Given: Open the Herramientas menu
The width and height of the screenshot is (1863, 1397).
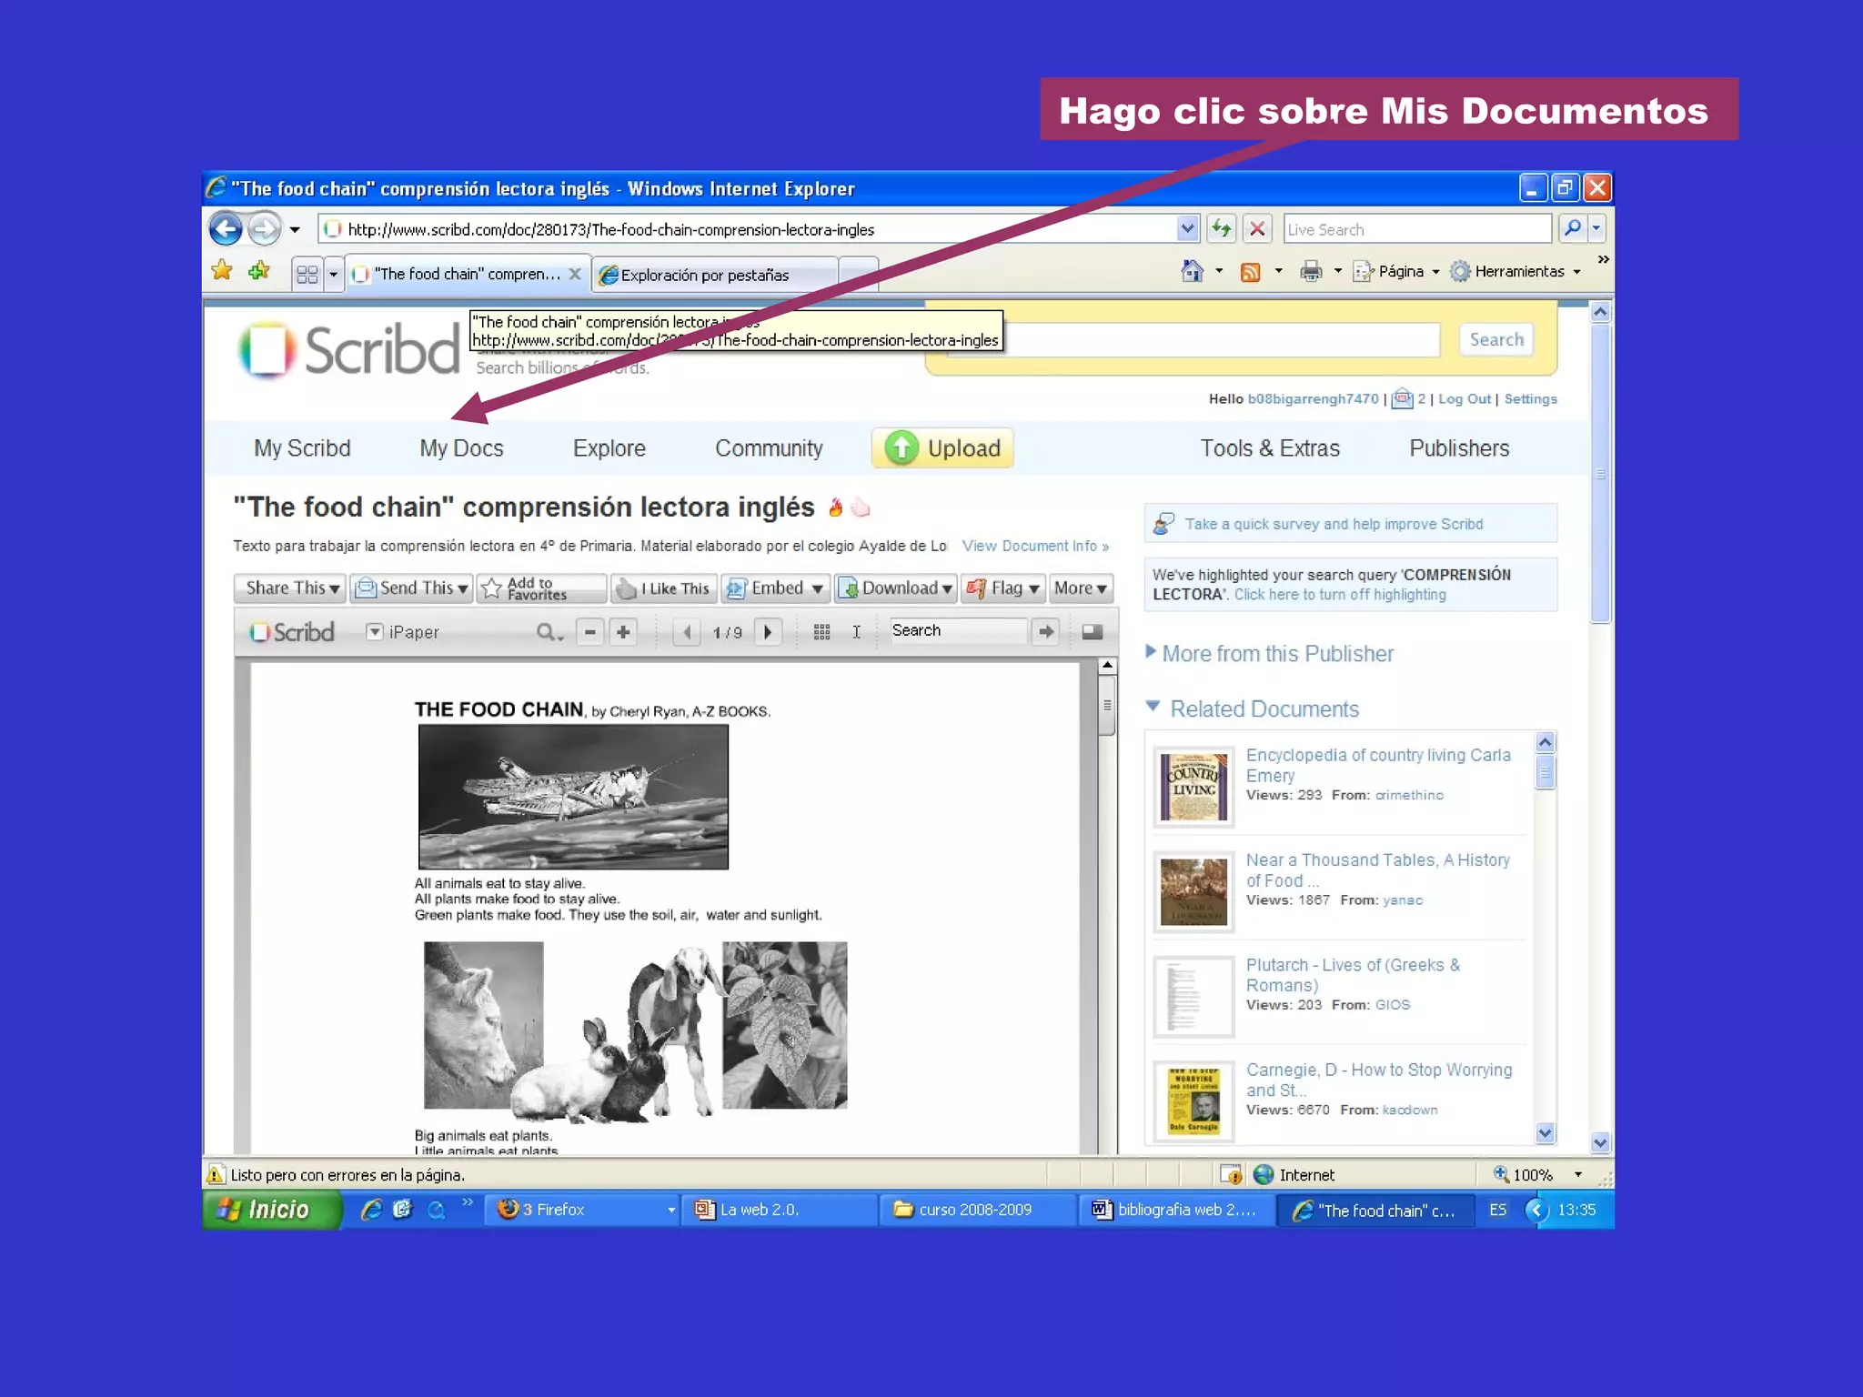Looking at the screenshot, I should click(1516, 271).
